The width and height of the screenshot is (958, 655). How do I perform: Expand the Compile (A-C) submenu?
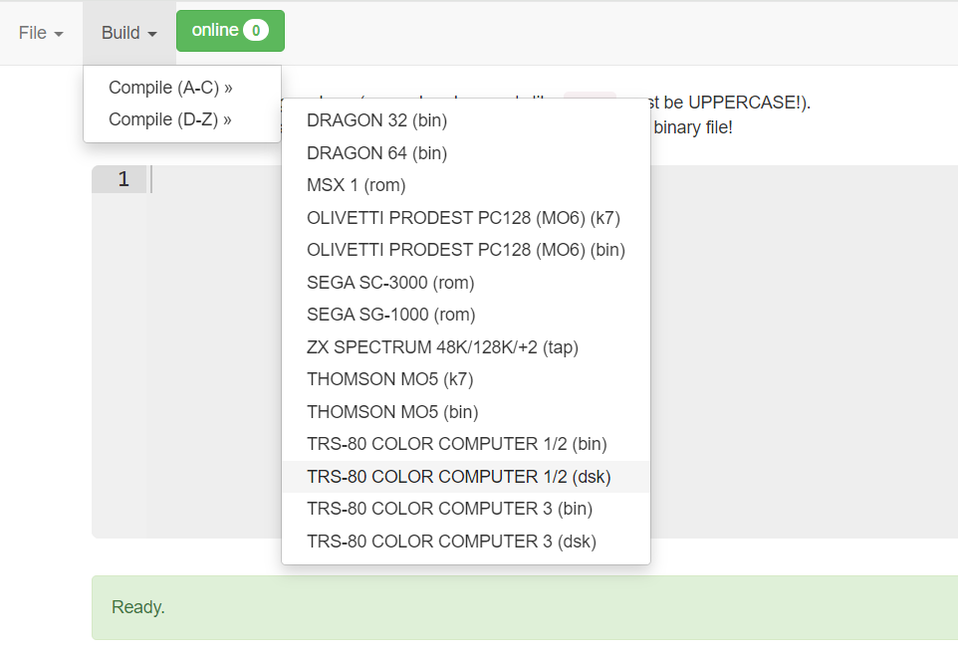170,88
